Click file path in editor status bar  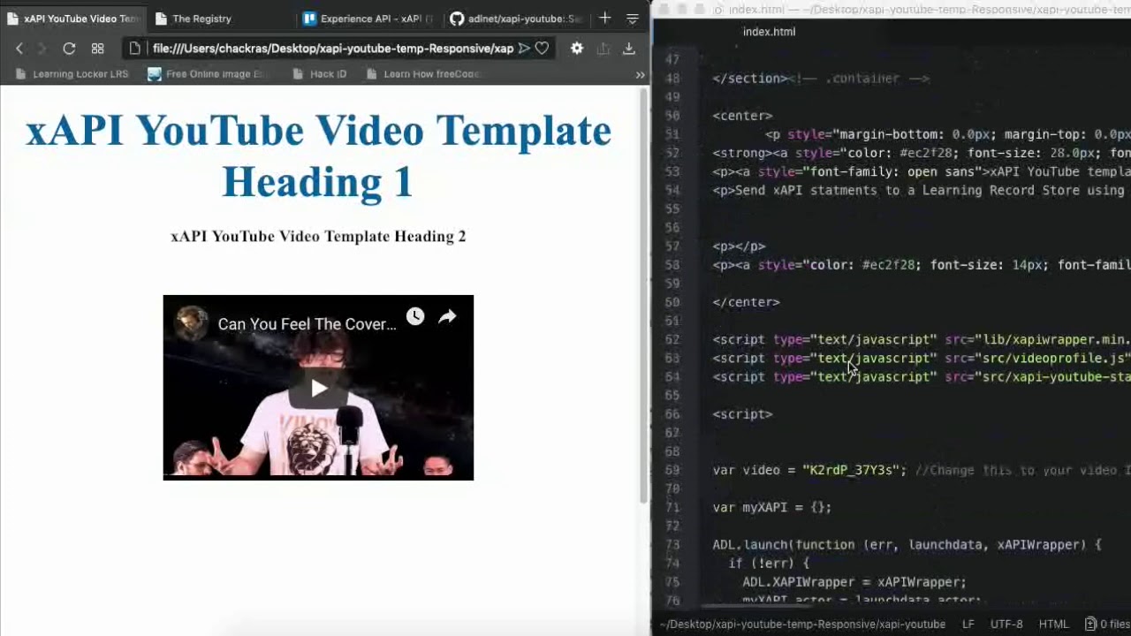(802, 624)
